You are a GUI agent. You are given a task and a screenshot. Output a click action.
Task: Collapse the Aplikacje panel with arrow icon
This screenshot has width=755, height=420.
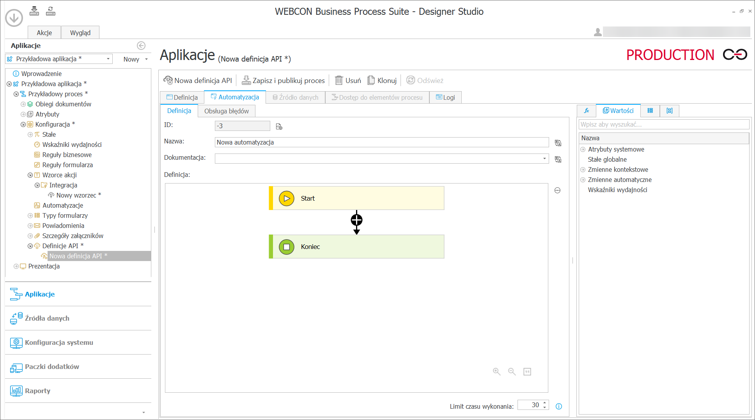click(141, 46)
